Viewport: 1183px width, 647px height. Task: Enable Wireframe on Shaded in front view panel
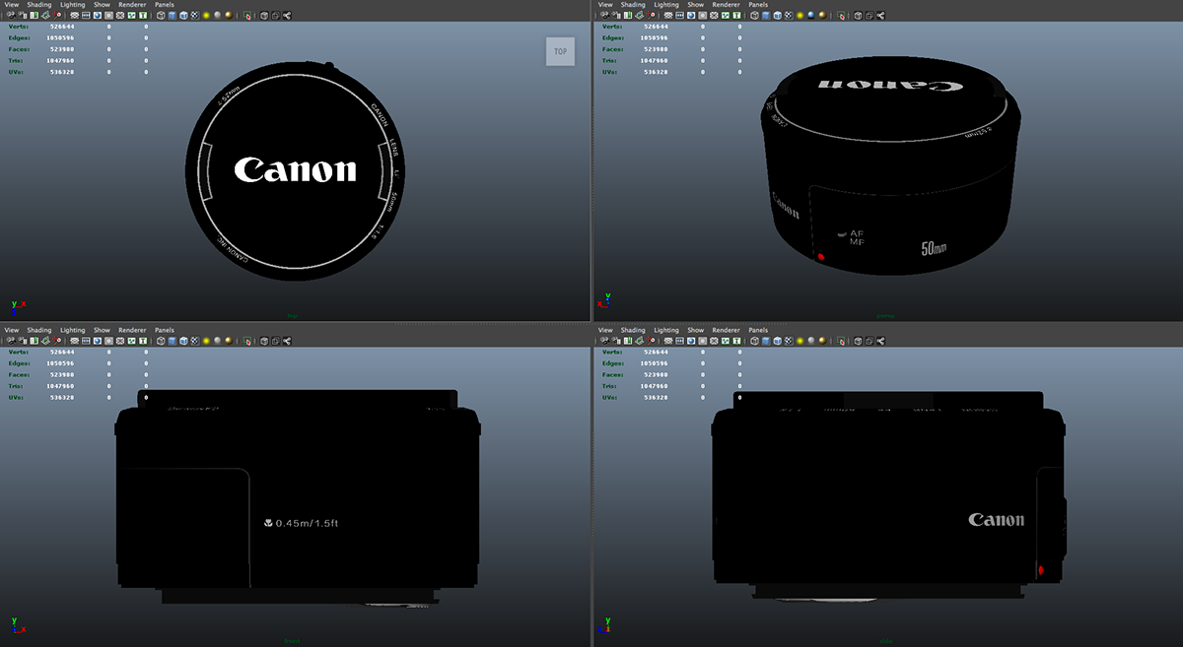[183, 341]
